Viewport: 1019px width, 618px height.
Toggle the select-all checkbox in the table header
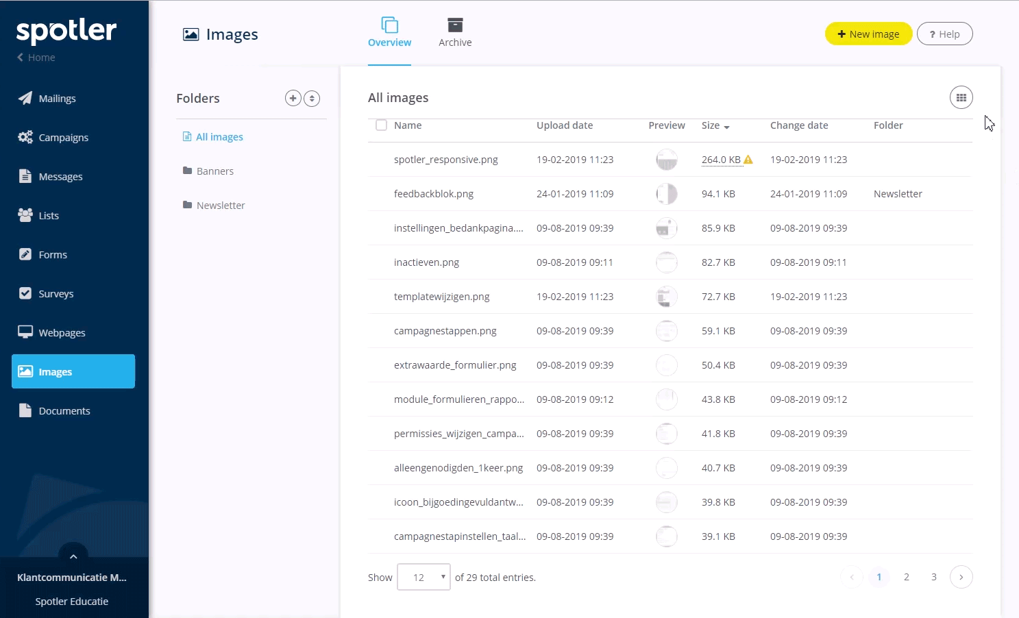point(381,125)
